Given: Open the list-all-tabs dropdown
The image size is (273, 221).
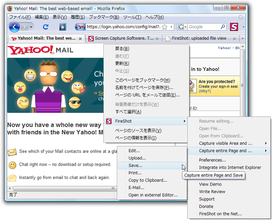Looking at the screenshot, I should click(x=242, y=39).
